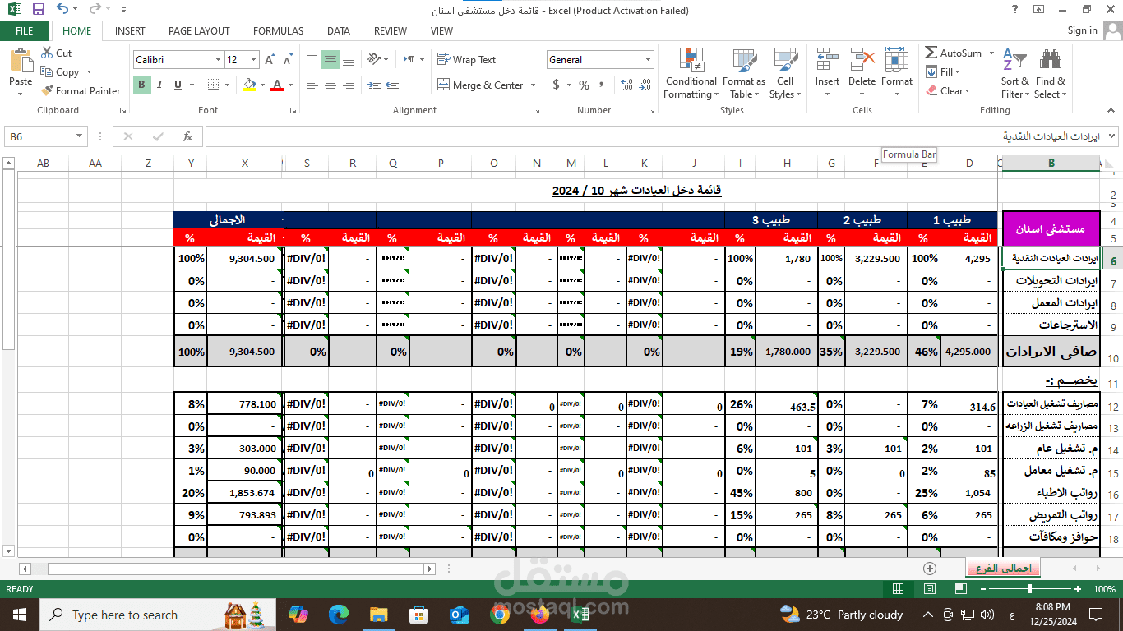Viewport: 1123px width, 631px height.
Task: Open Sort & Filter options
Action: [x=1015, y=74]
